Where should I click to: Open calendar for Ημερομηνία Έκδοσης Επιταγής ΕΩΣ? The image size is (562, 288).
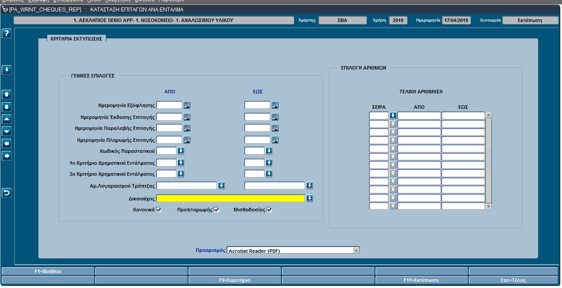pyautogui.click(x=275, y=117)
